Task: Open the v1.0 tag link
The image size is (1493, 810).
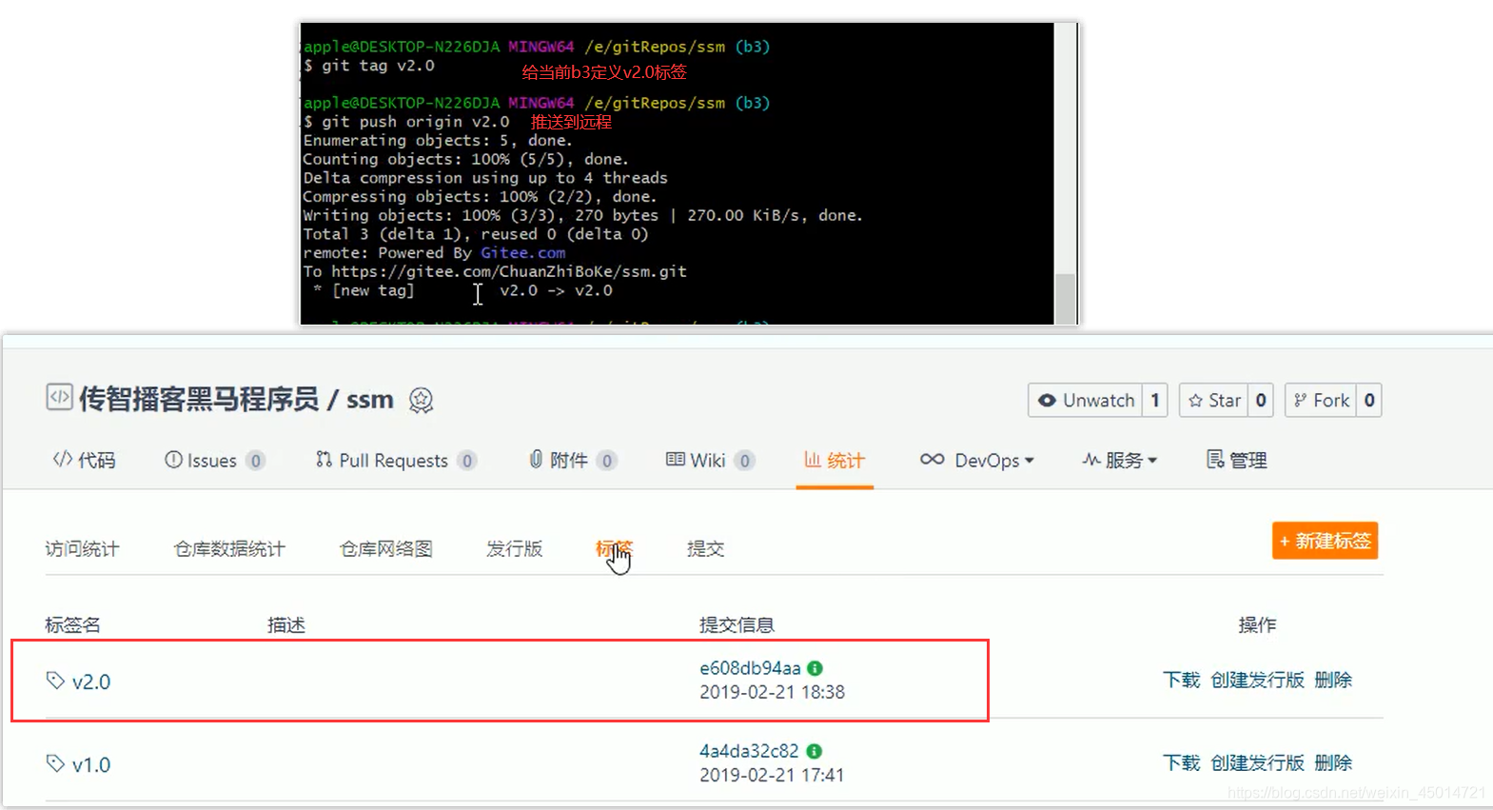Action: click(91, 764)
